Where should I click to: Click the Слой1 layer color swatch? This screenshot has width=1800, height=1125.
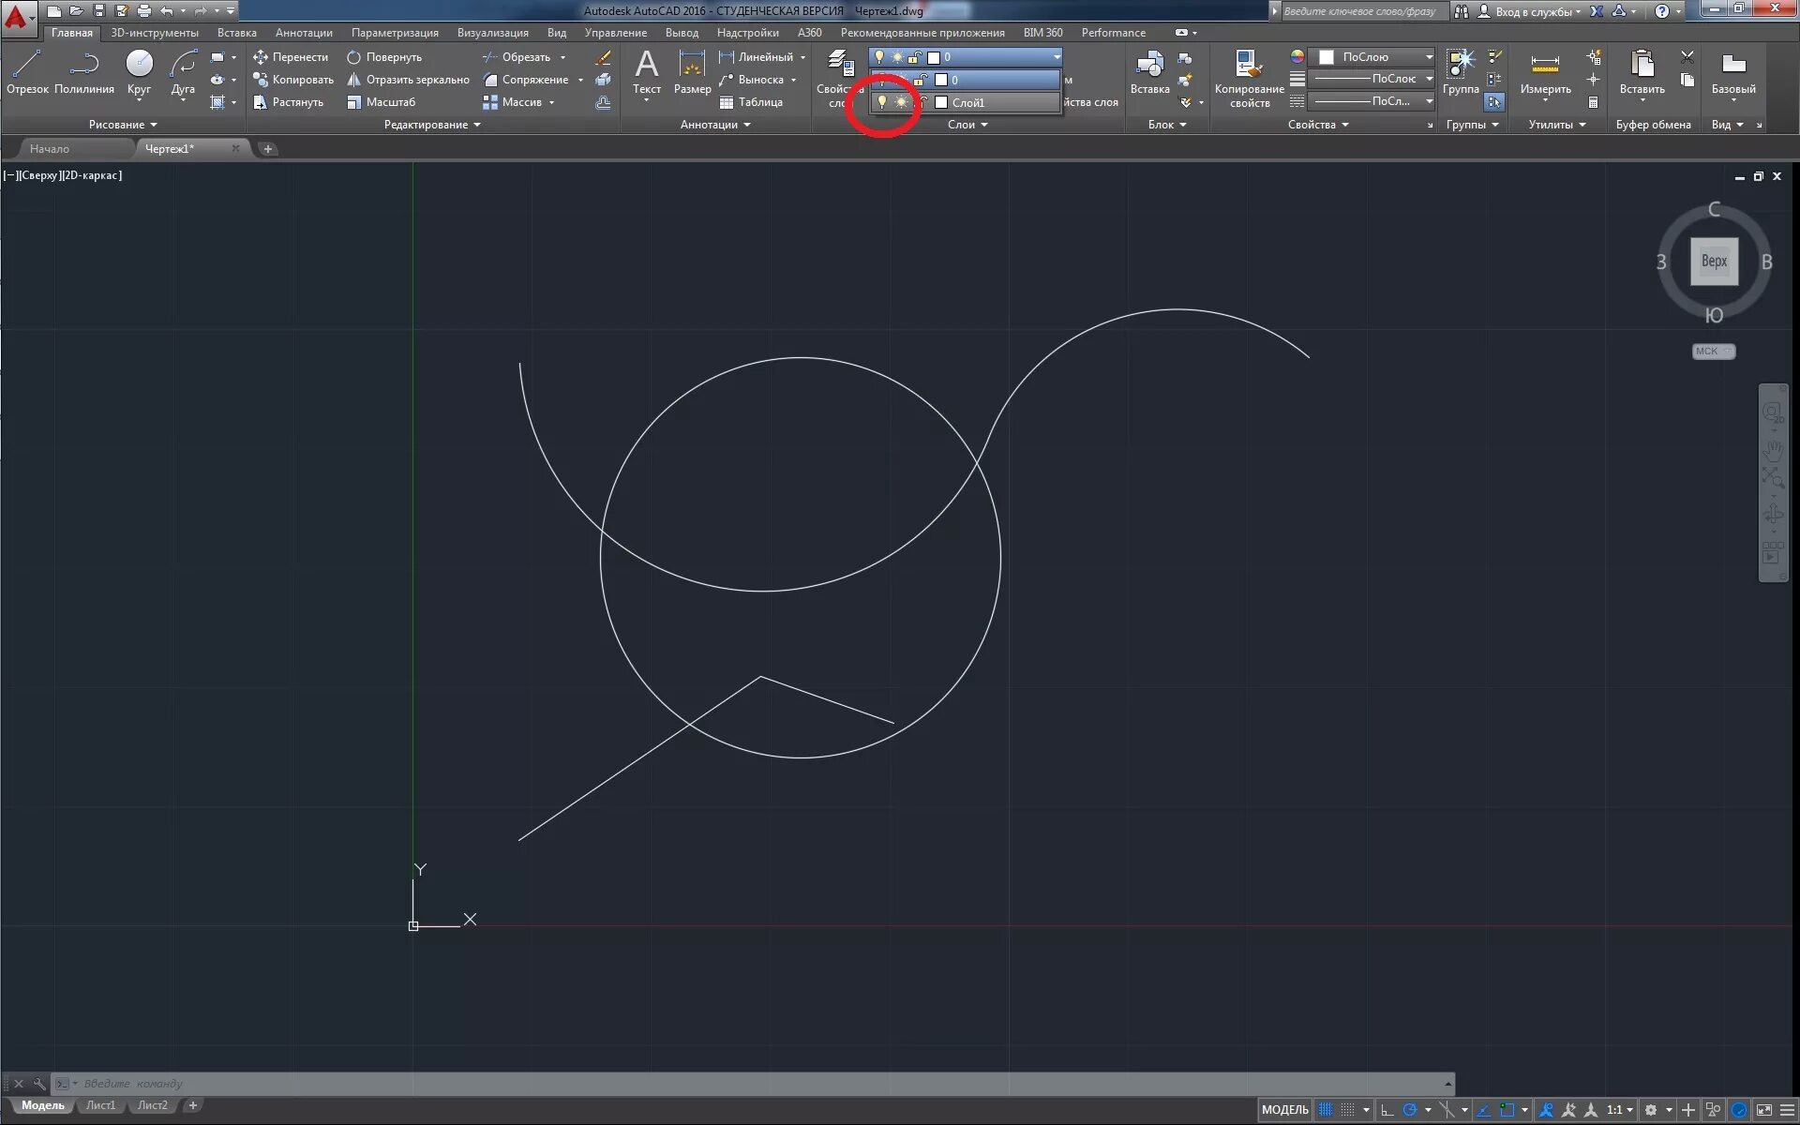click(941, 102)
